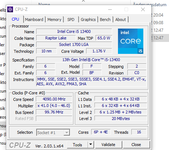169x150 pixels.
Task: Click the Änderungsdatum column header in Explorer
Action: 150,5
